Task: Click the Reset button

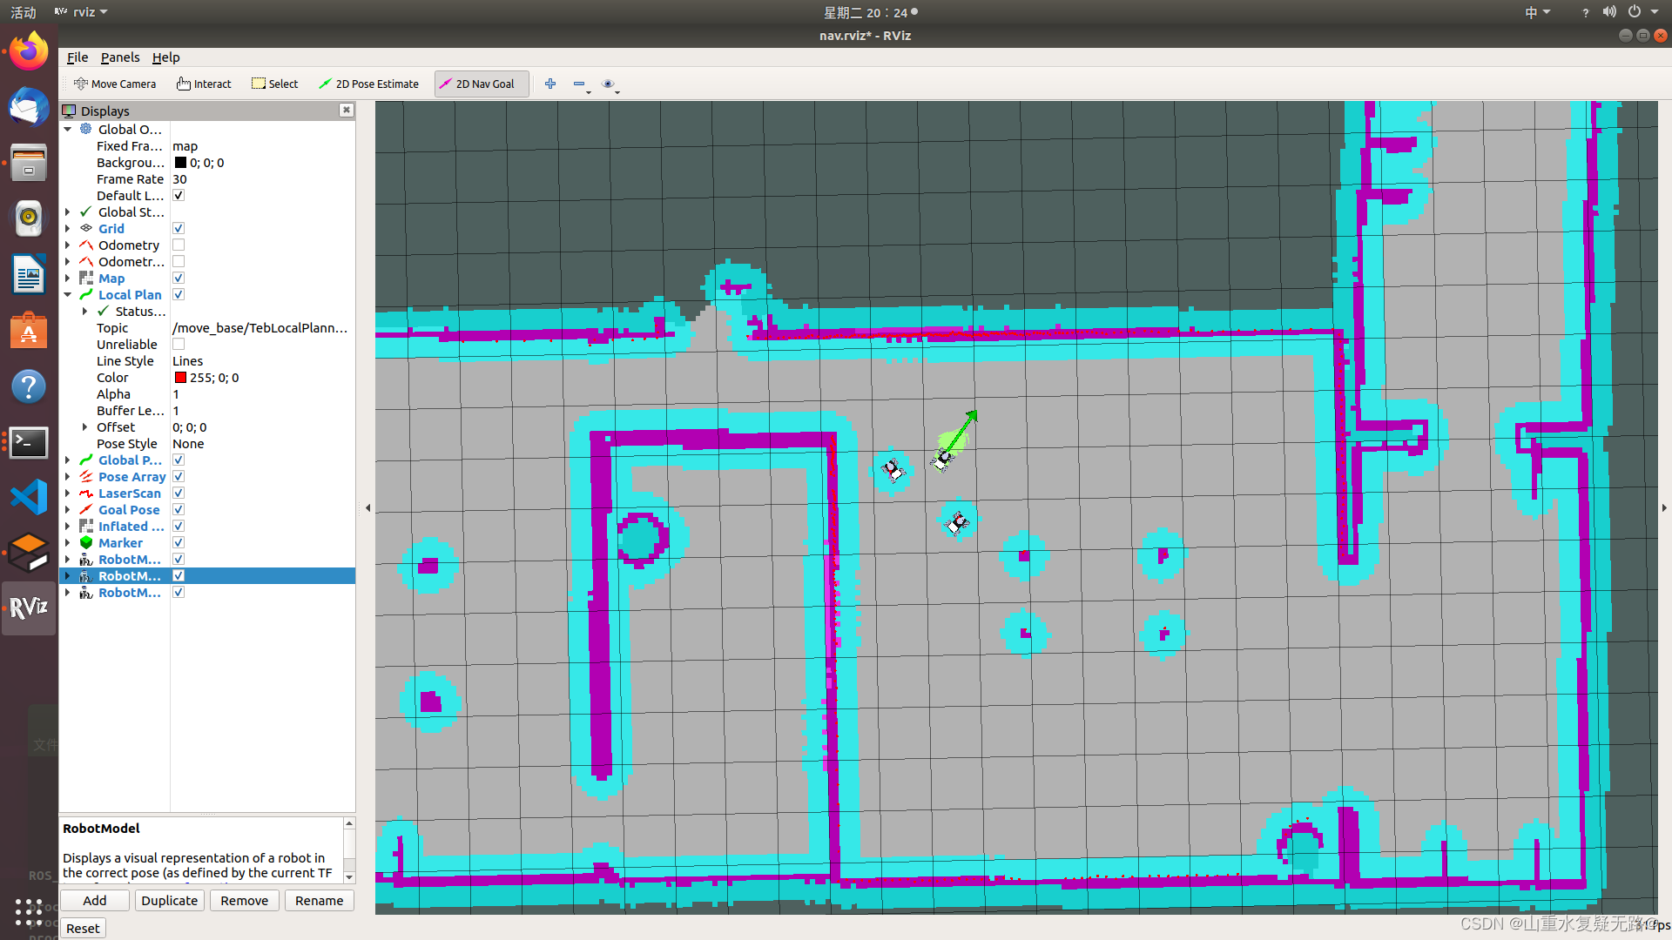Action: pos(83,928)
